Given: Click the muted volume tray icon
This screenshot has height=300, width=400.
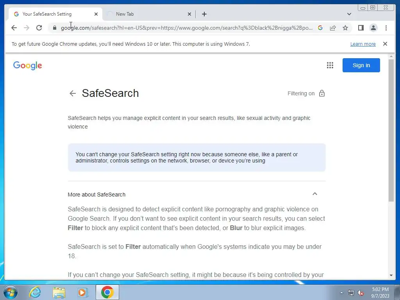Looking at the screenshot, I should tap(361, 293).
